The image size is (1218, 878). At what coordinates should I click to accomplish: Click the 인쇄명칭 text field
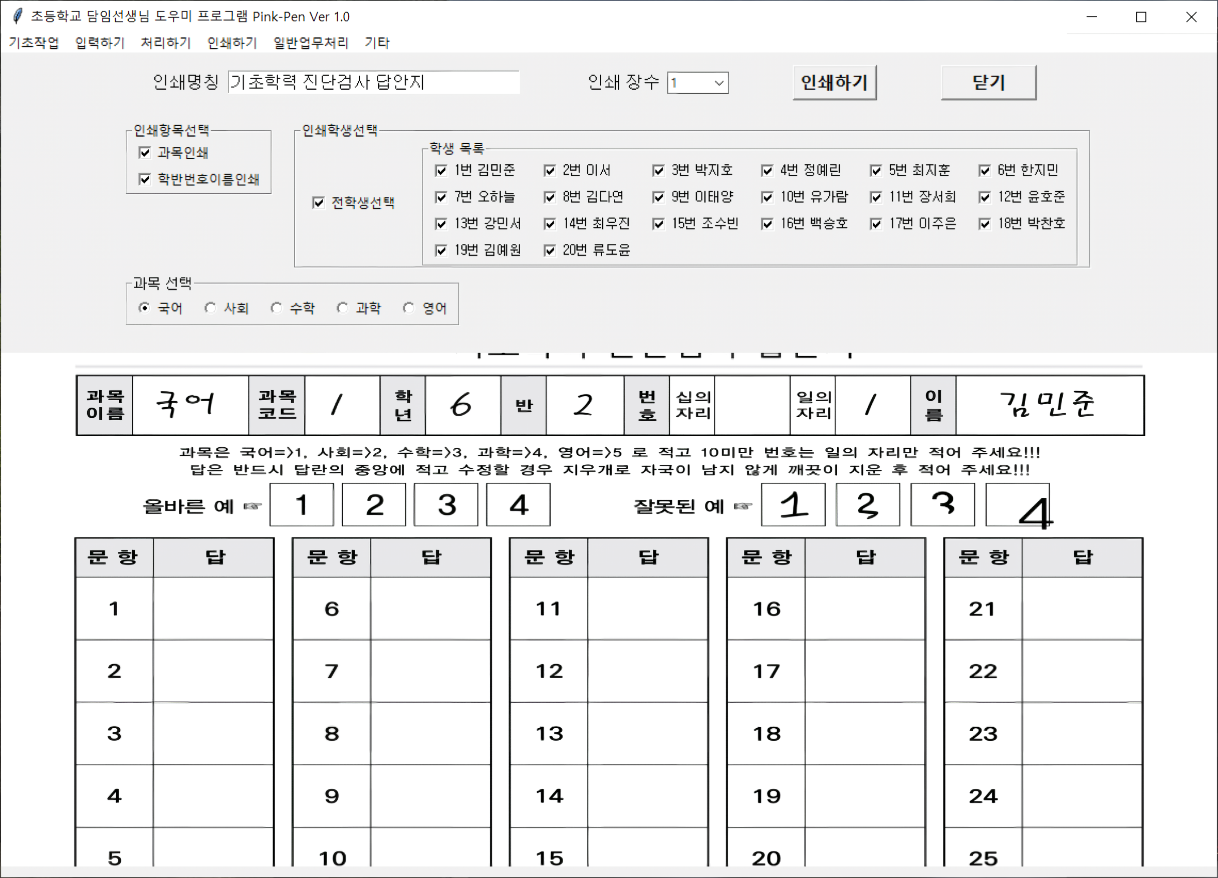coord(374,82)
